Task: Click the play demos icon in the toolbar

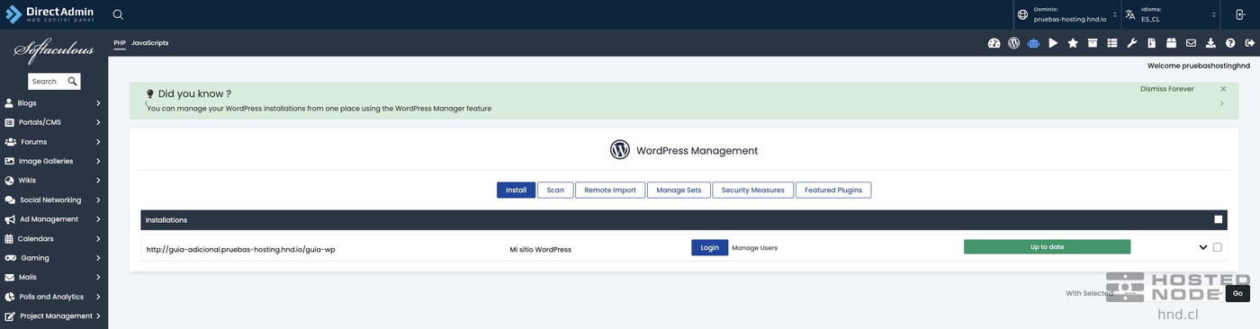Action: pos(1053,43)
